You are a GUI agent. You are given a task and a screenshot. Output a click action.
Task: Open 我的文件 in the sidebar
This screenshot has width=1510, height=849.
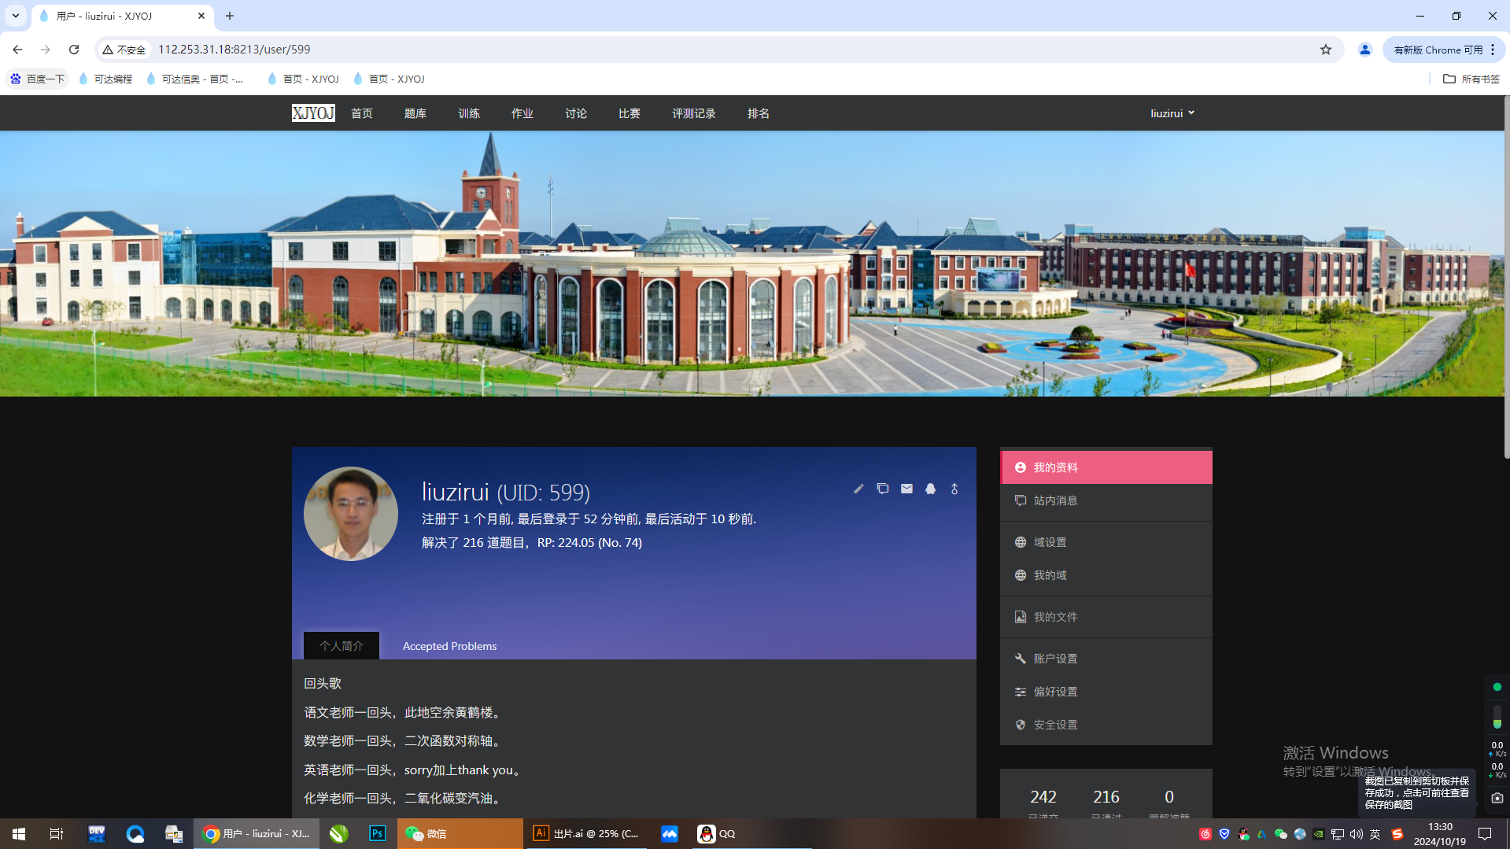(1106, 617)
